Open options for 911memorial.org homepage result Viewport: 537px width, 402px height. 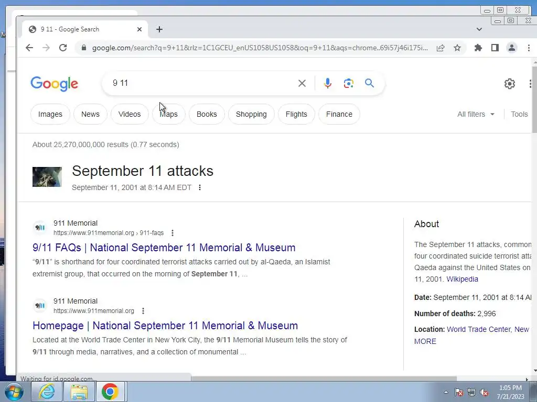143,311
